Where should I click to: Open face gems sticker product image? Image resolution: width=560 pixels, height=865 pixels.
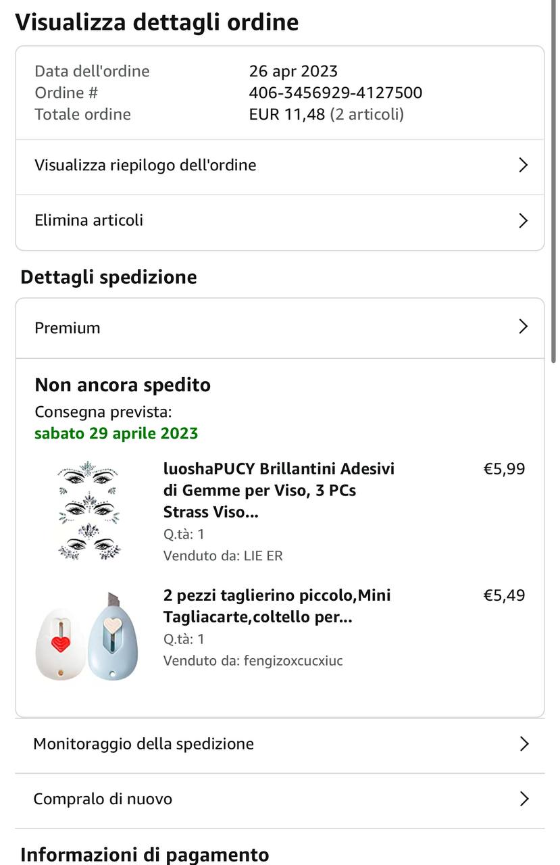click(x=88, y=511)
